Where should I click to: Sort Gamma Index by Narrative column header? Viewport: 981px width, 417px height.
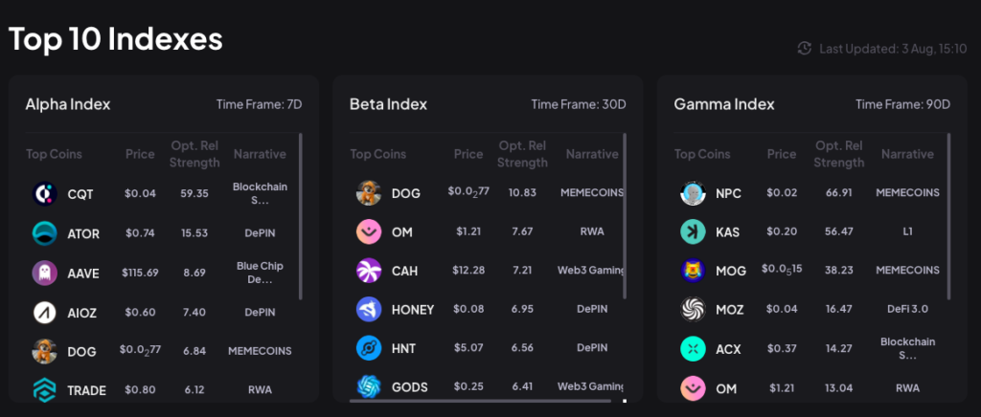(906, 154)
